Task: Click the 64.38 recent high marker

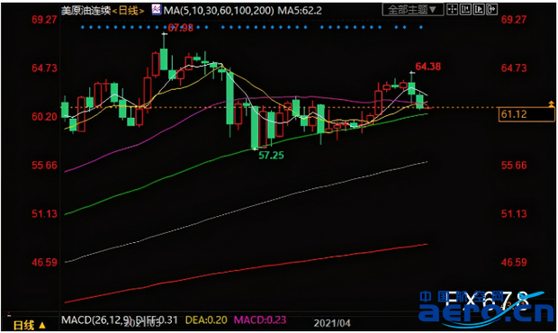Action: 428,67
